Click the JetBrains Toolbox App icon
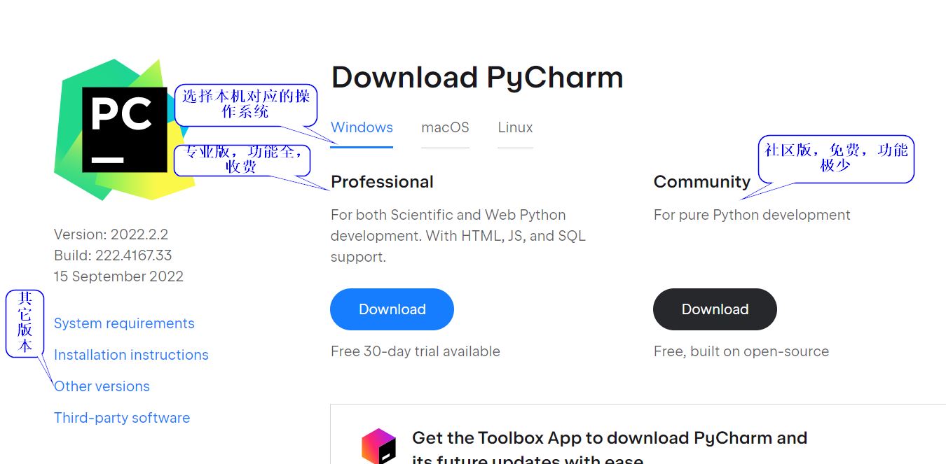The width and height of the screenshot is (946, 464). click(378, 447)
